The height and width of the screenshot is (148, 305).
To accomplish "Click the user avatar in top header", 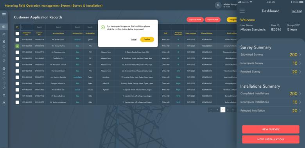I will coord(218,5).
